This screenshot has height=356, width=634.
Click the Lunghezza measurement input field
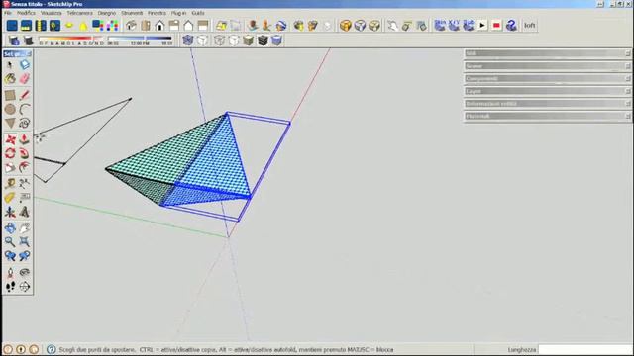tap(584, 349)
